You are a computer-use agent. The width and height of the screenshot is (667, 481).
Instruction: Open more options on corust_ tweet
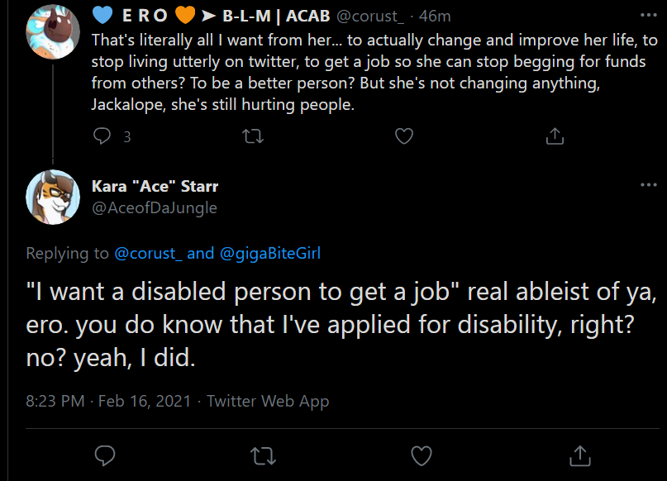click(x=649, y=15)
